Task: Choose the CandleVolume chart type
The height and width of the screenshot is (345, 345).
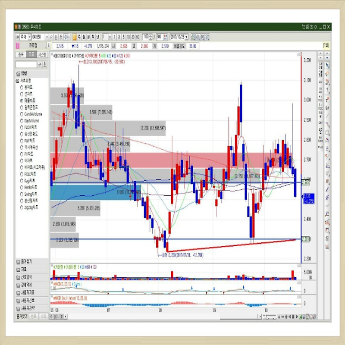Action: coord(31,114)
